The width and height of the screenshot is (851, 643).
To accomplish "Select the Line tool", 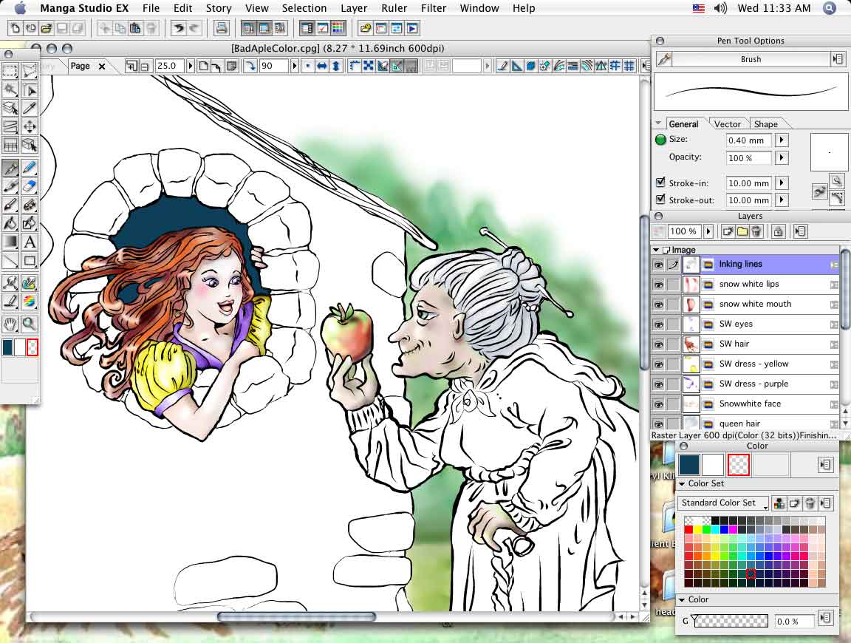I will tap(10, 261).
